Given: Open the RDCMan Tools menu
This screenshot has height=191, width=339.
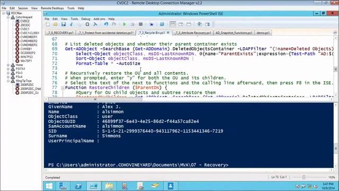Looking at the screenshot, I should click(70, 8).
